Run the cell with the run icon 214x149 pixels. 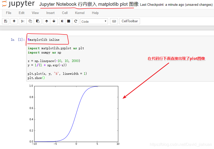coord(62,21)
